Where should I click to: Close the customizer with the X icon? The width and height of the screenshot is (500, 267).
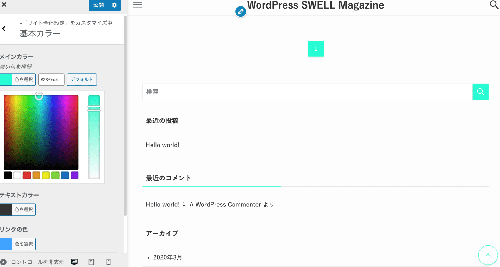pos(4,4)
